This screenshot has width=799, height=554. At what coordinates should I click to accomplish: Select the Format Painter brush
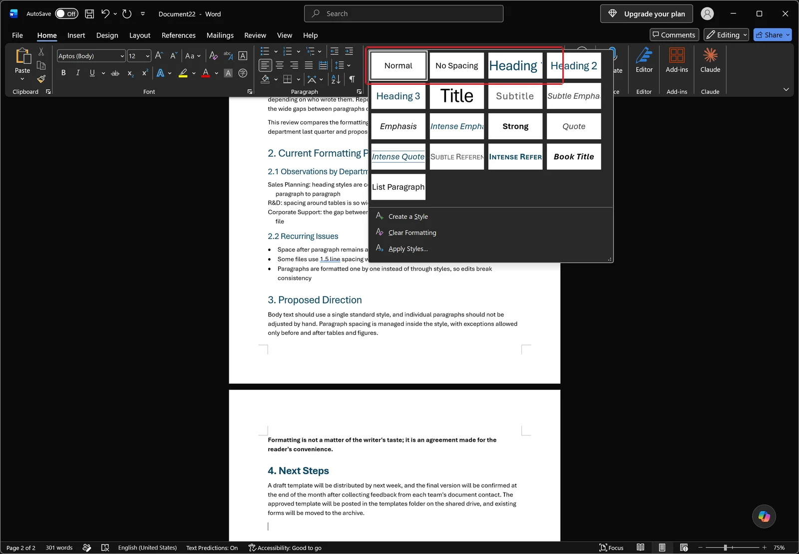(x=41, y=79)
